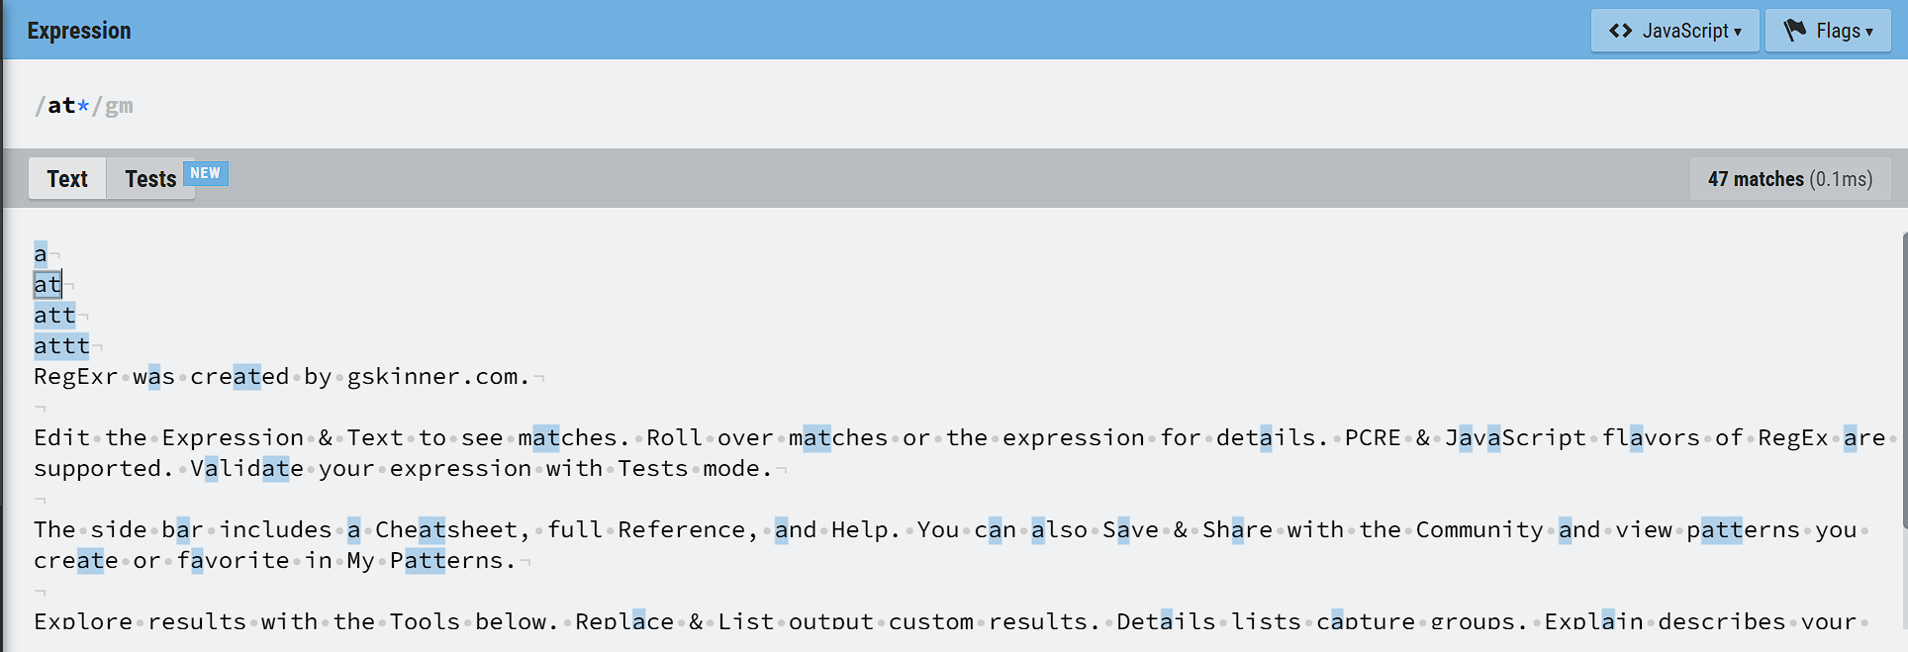Click the highlighted 'attt' match line

(x=61, y=346)
